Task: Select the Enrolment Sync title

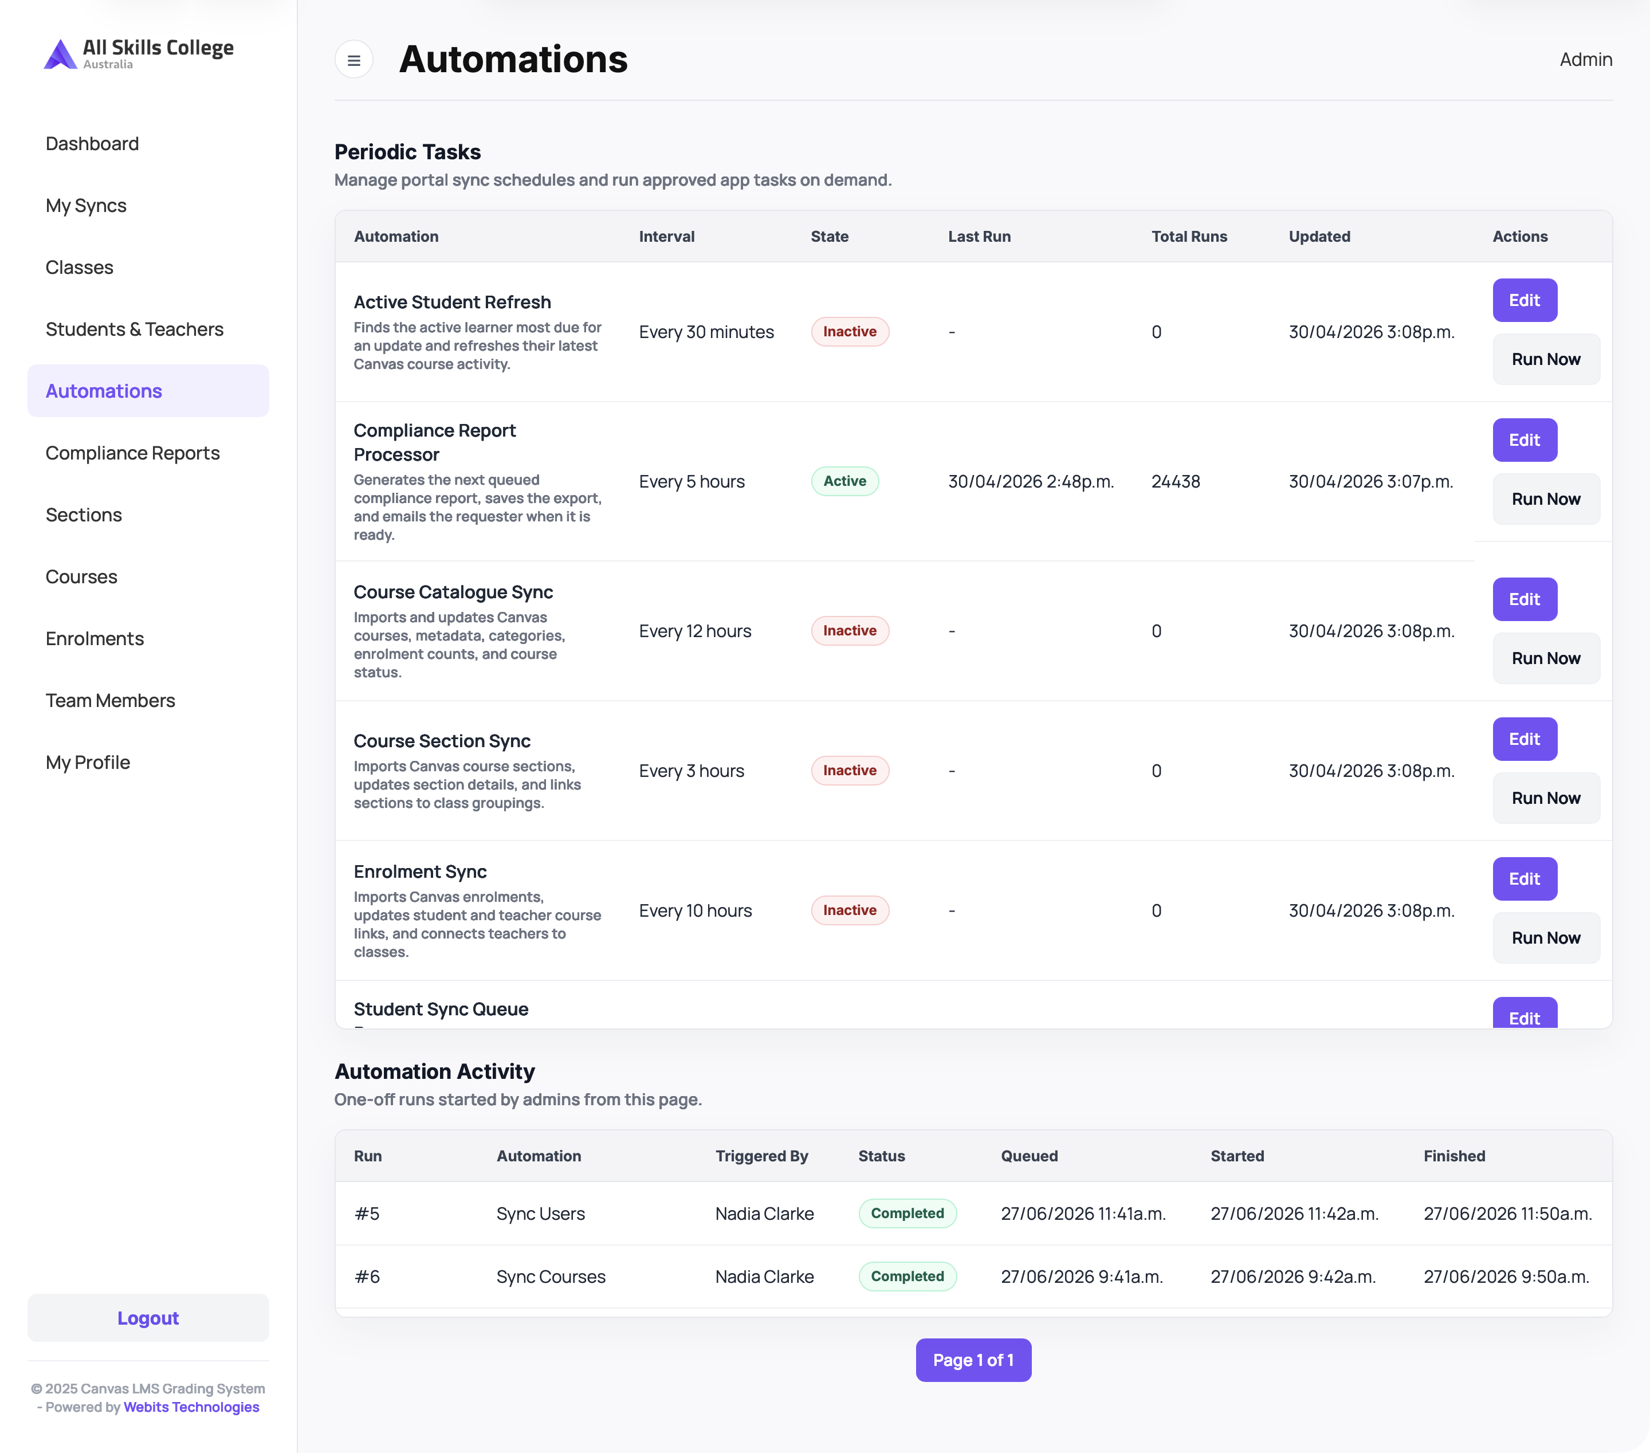Action: (420, 872)
